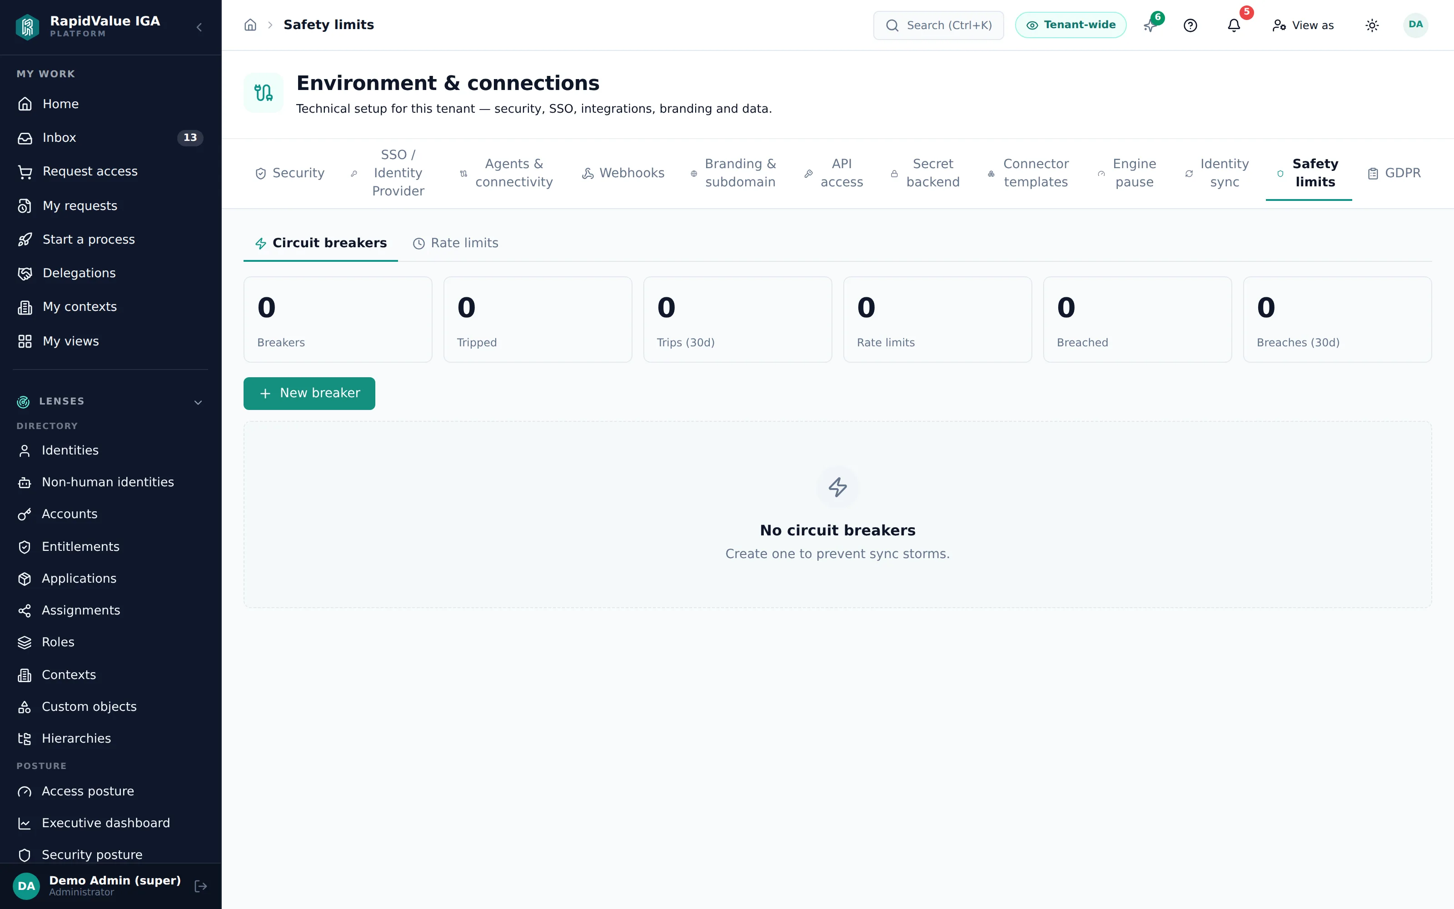Image resolution: width=1454 pixels, height=909 pixels.
Task: Click the RapidValue IGA logo
Action: (x=27, y=26)
